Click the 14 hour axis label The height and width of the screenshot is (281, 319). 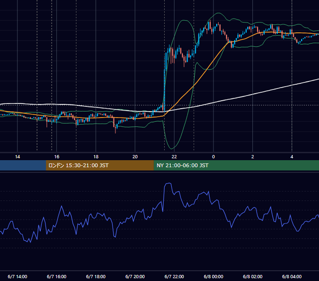pos(17,157)
